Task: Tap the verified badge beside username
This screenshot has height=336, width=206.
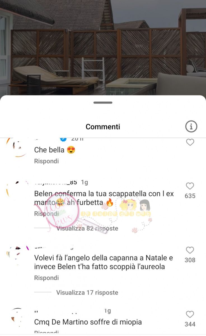Action: [64, 139]
